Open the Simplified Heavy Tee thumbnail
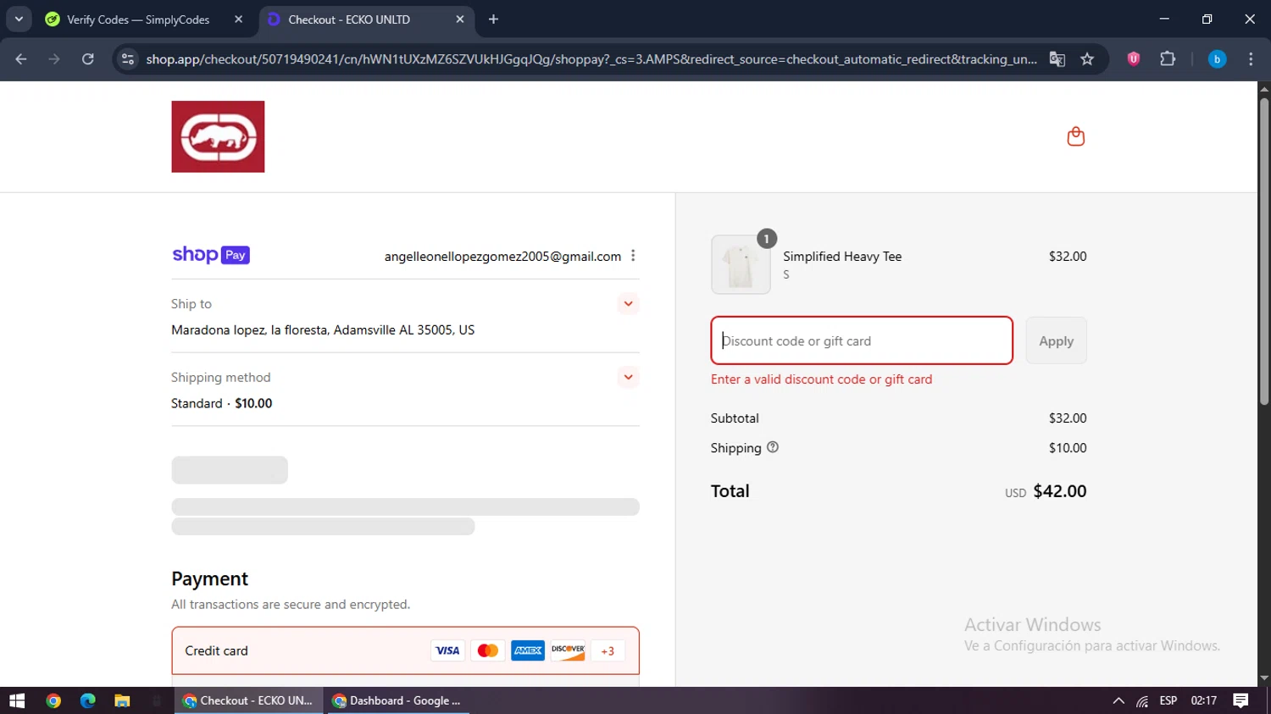 click(741, 264)
